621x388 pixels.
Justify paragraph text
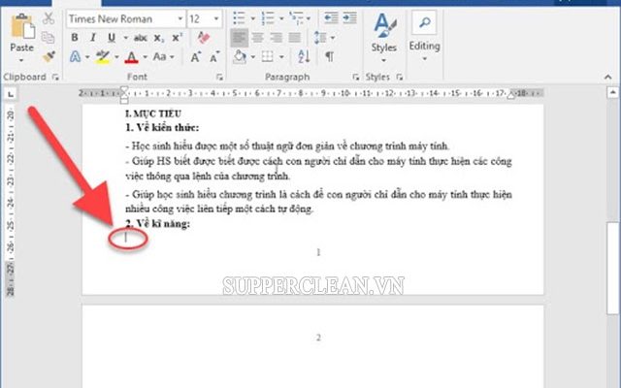[x=295, y=38]
